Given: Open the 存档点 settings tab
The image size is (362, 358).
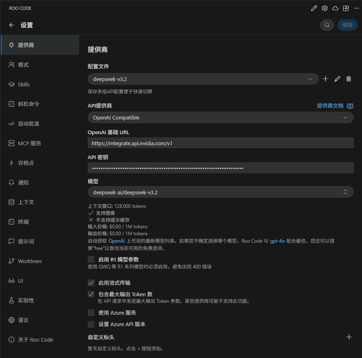Looking at the screenshot, I should tap(40, 163).
